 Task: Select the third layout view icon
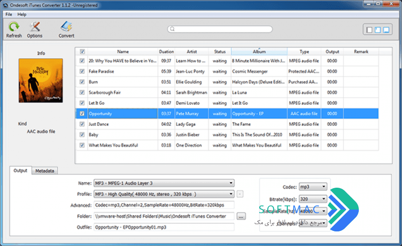coord(386,30)
